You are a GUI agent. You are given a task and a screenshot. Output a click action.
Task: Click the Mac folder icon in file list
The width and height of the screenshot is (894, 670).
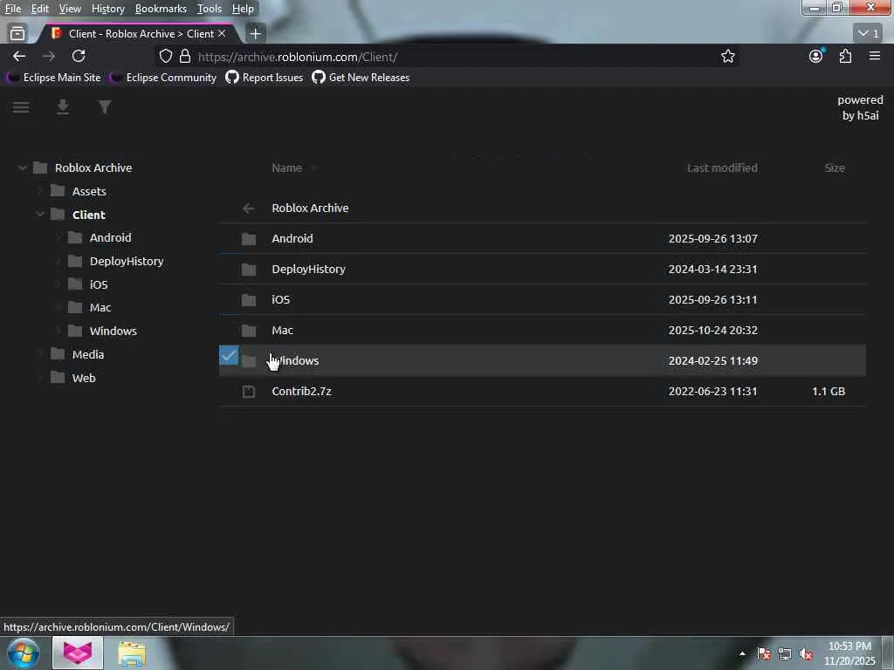click(x=249, y=331)
